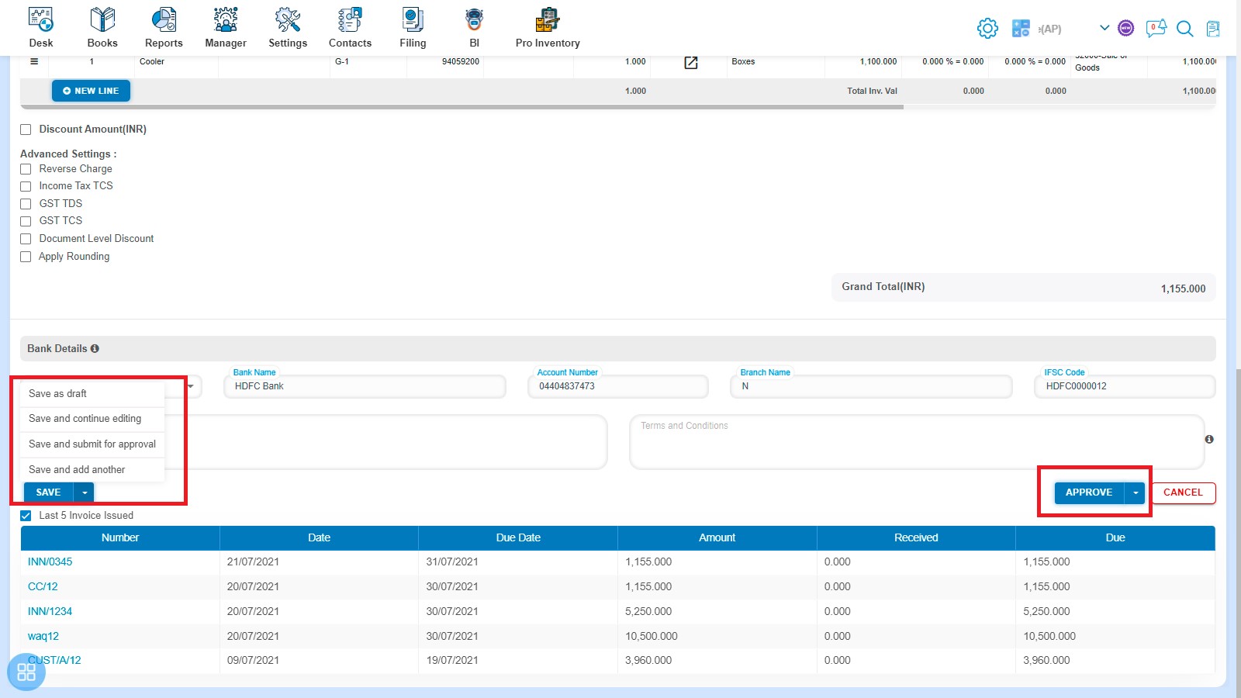Open the Manager module icon

pyautogui.click(x=226, y=19)
